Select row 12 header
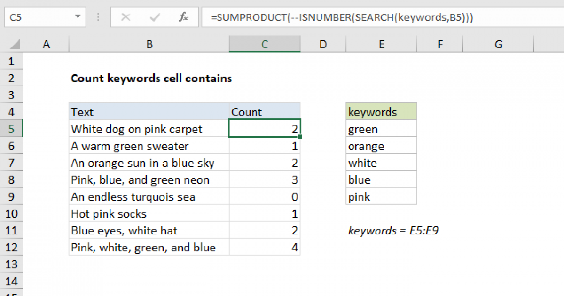Screen dimensions: 564x296 (x=11, y=248)
